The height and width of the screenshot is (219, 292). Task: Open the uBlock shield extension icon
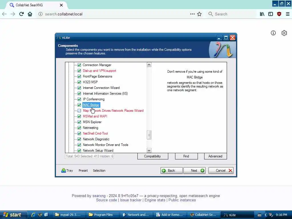(x=279, y=14)
